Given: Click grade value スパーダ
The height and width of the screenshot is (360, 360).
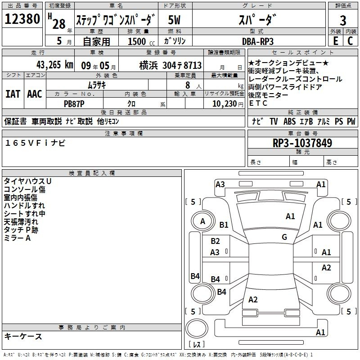Looking at the screenshot, I should 257,20.
